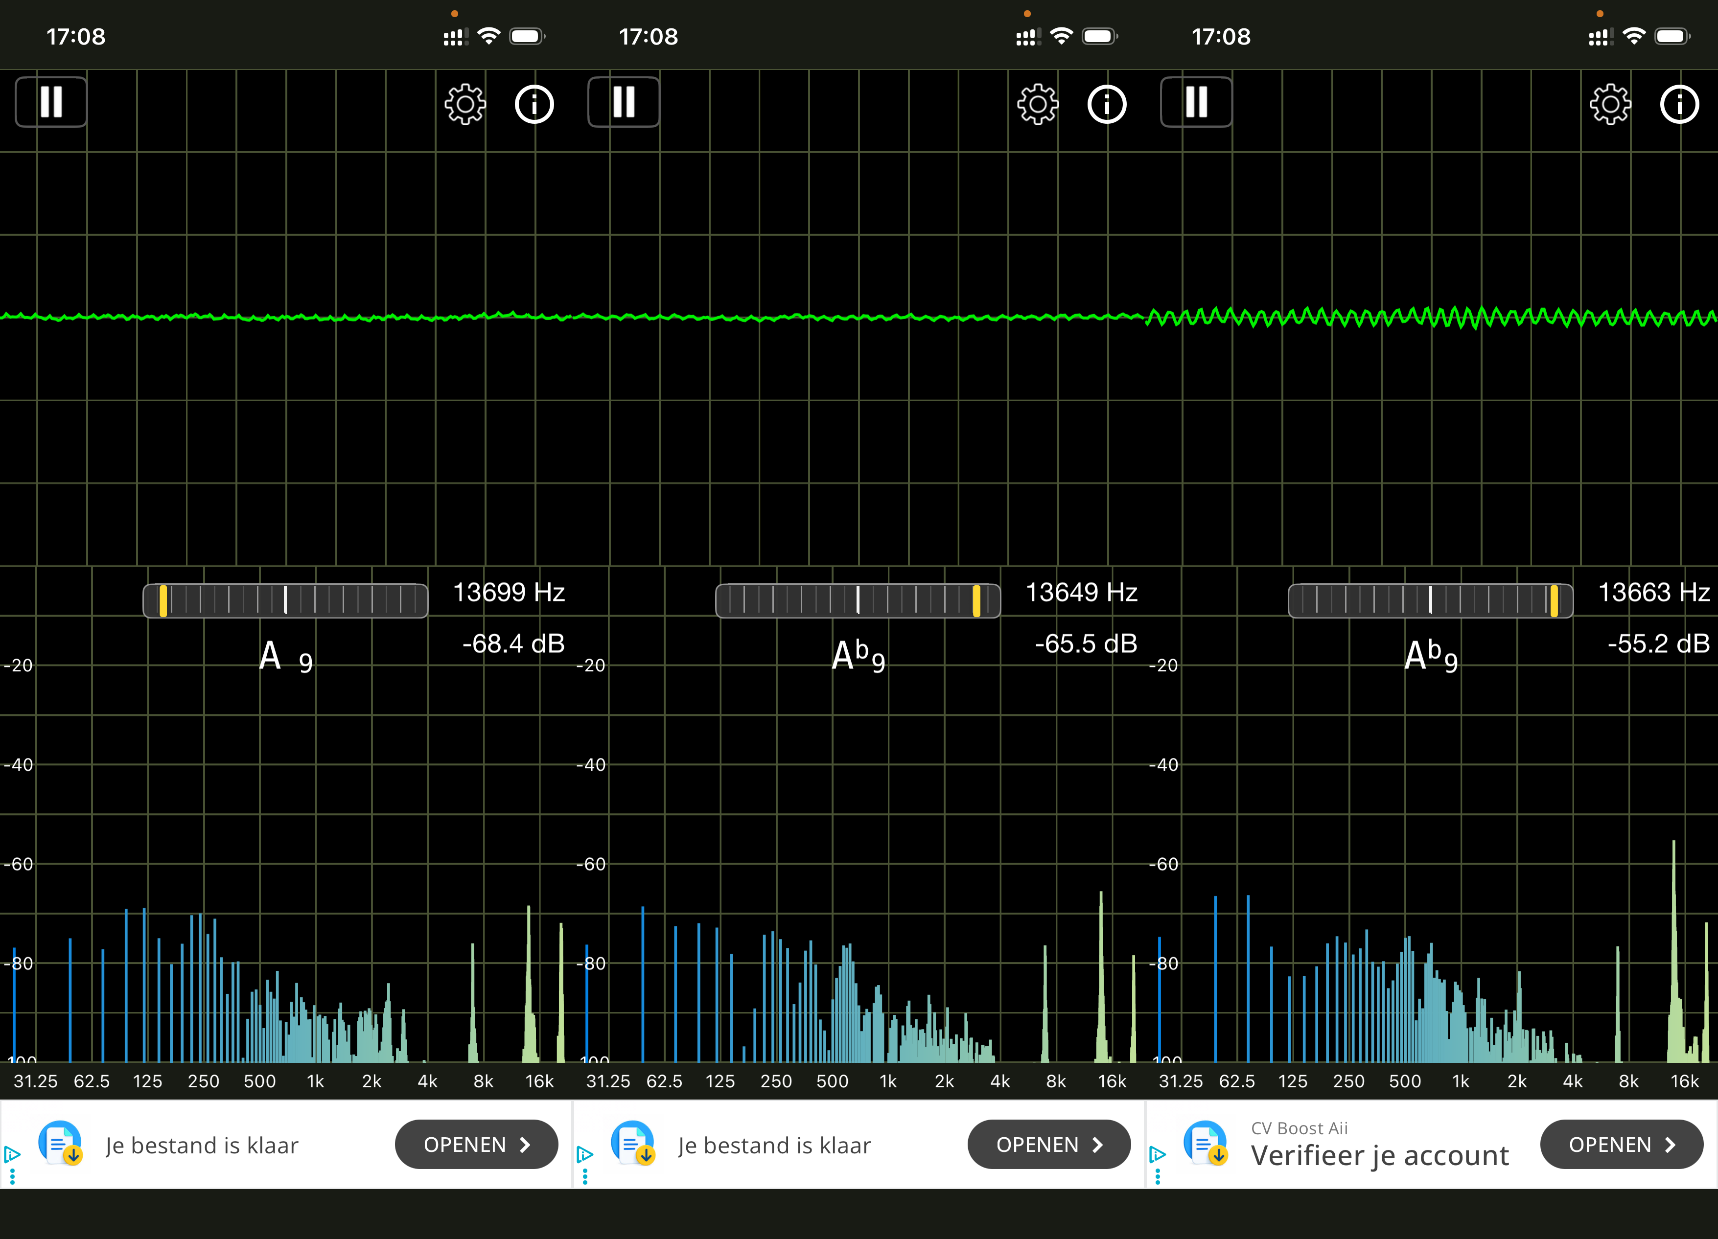Tap the -55.2 dB level value
This screenshot has height=1239, width=1718.
click(x=1659, y=644)
